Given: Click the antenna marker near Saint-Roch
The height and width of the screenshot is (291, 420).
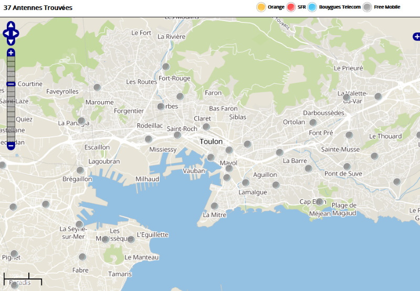Looking at the screenshot, I should [177, 135].
